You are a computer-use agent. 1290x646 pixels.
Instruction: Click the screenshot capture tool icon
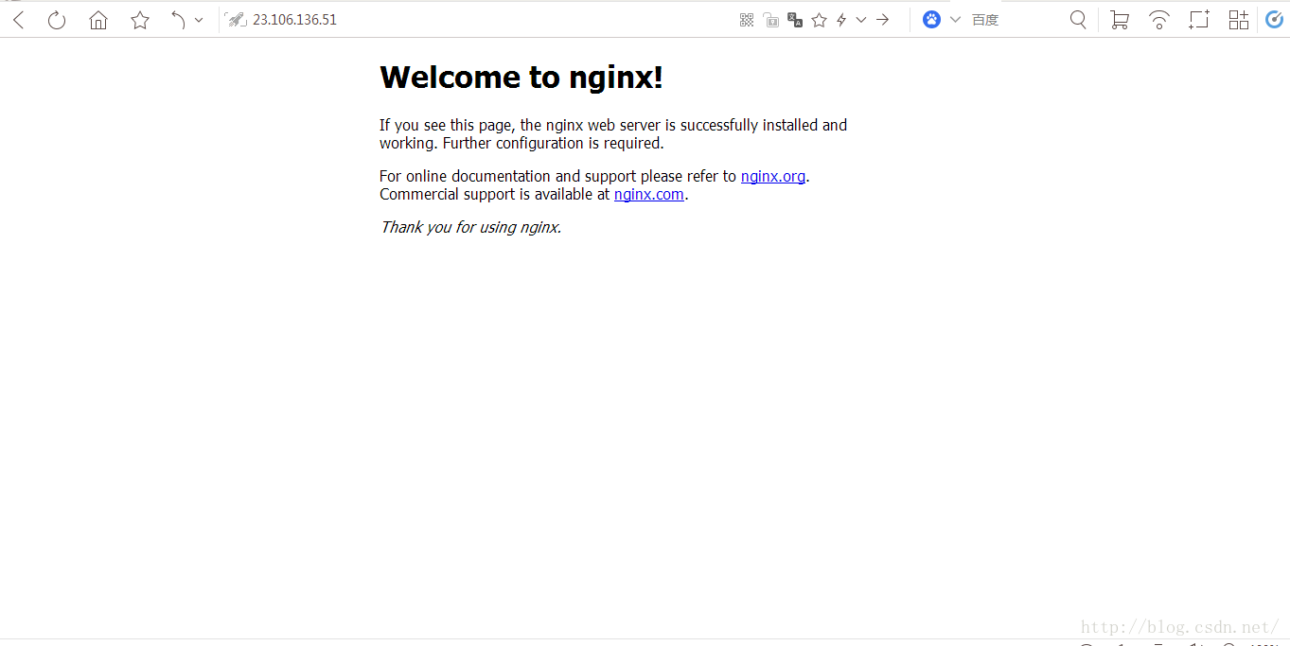pyautogui.click(x=1199, y=20)
